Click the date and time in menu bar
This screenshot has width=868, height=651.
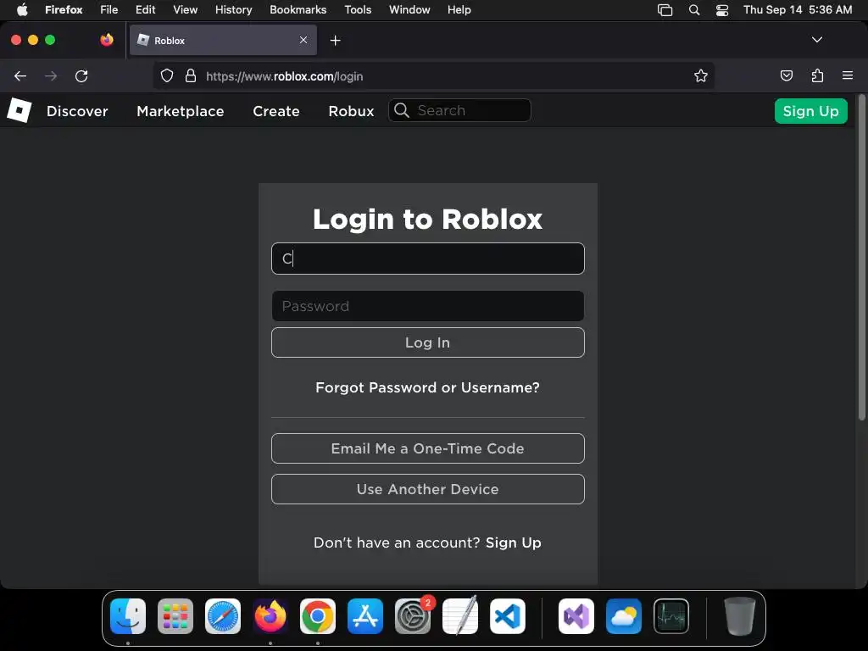click(797, 10)
